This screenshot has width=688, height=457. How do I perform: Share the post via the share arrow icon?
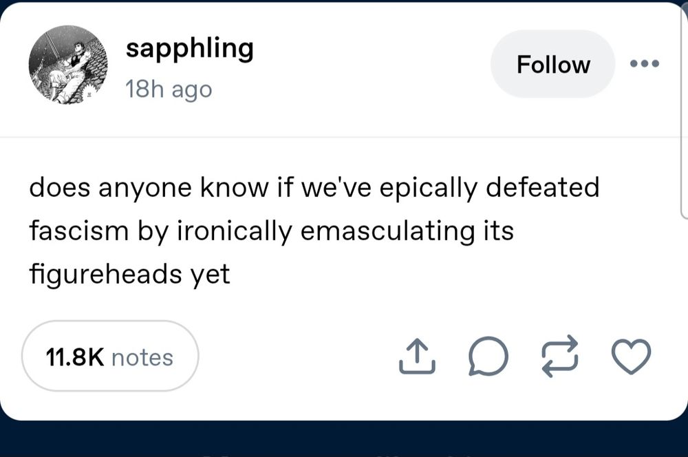[x=416, y=357]
